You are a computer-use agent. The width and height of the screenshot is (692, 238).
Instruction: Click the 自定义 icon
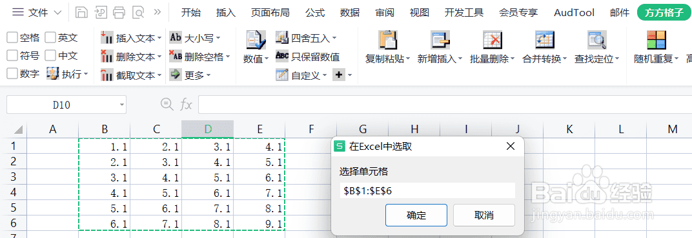point(282,75)
